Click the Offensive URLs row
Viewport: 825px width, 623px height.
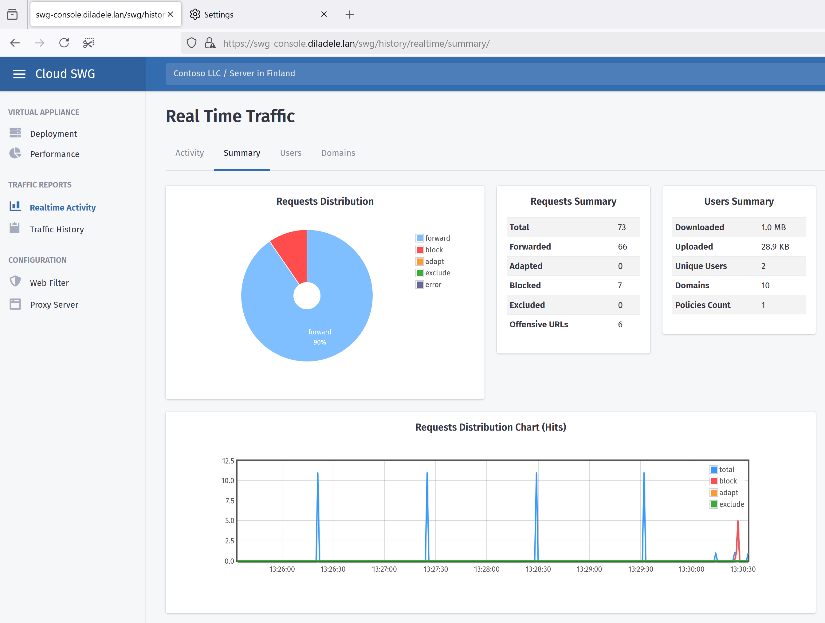[573, 324]
